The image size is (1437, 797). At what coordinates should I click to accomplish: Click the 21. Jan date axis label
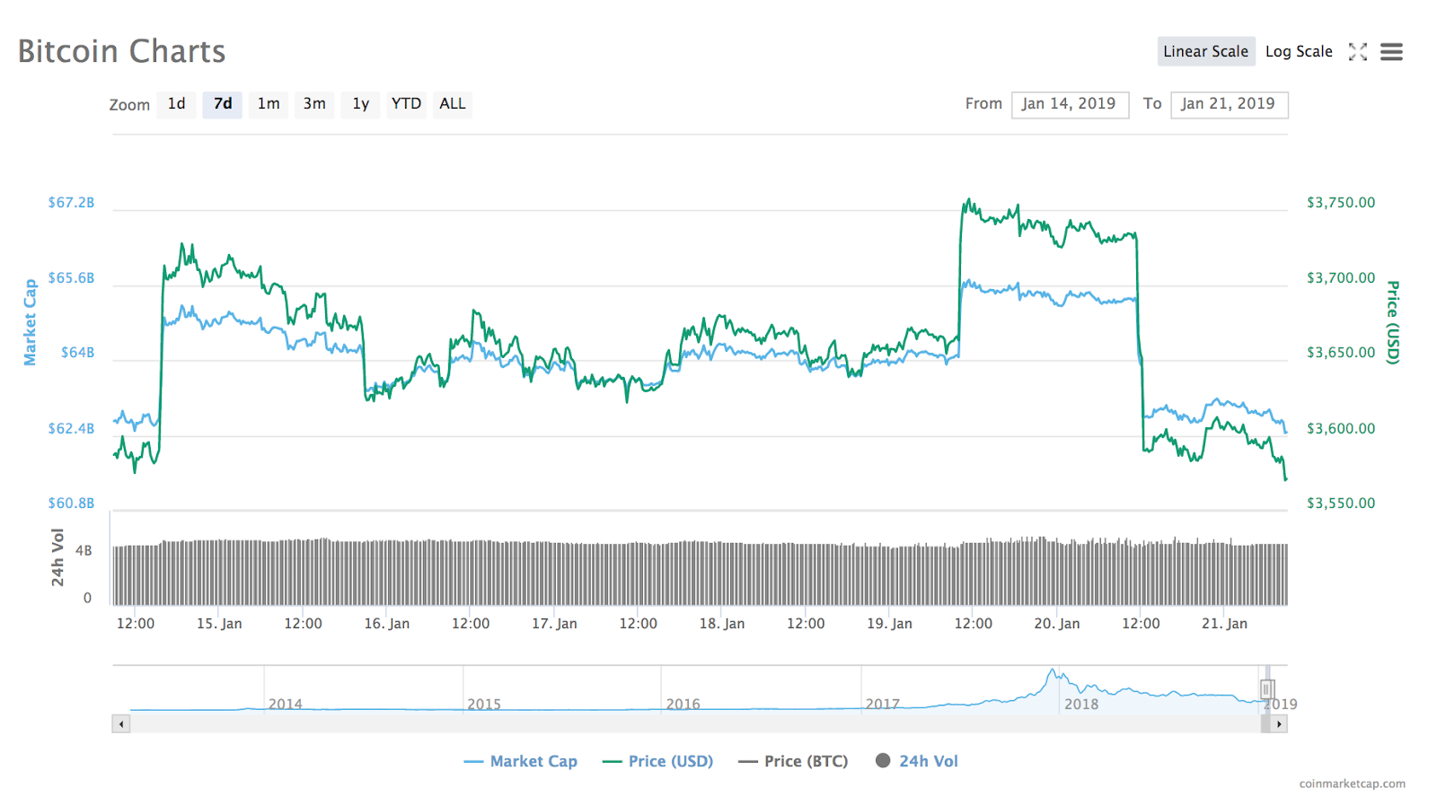point(1224,624)
